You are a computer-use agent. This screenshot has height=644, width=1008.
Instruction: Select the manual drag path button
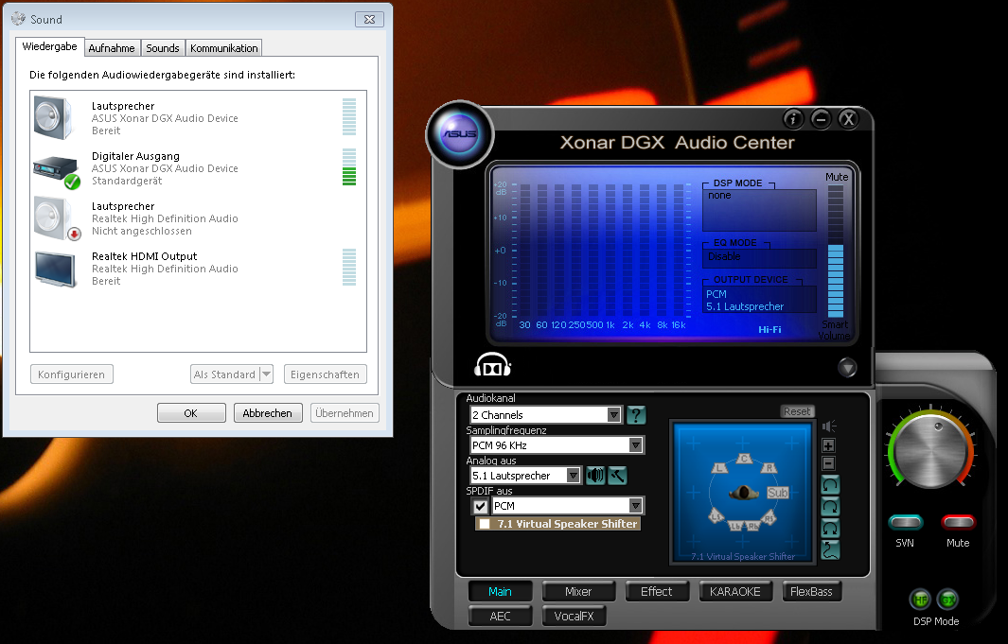[x=830, y=550]
